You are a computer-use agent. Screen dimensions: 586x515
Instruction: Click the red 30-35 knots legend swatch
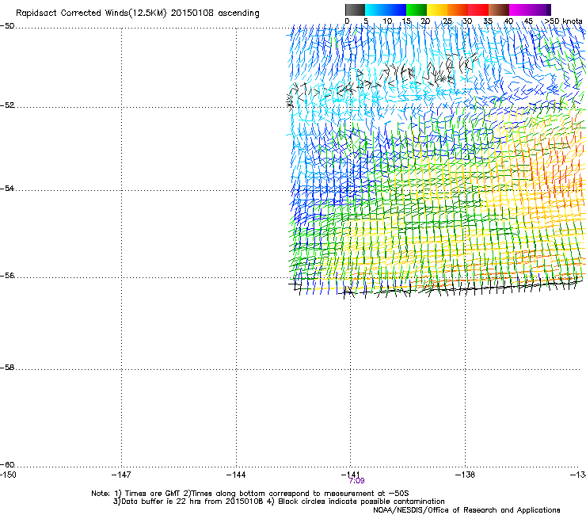(478, 10)
